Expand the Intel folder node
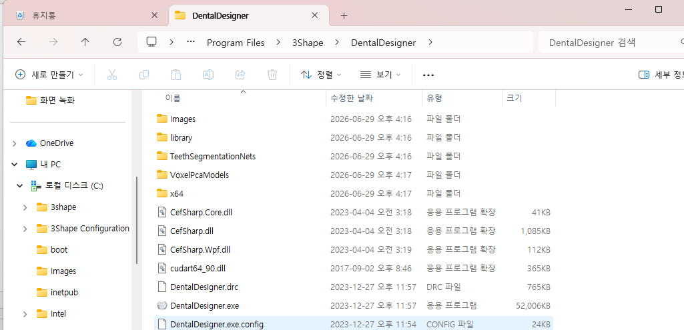 [x=25, y=314]
